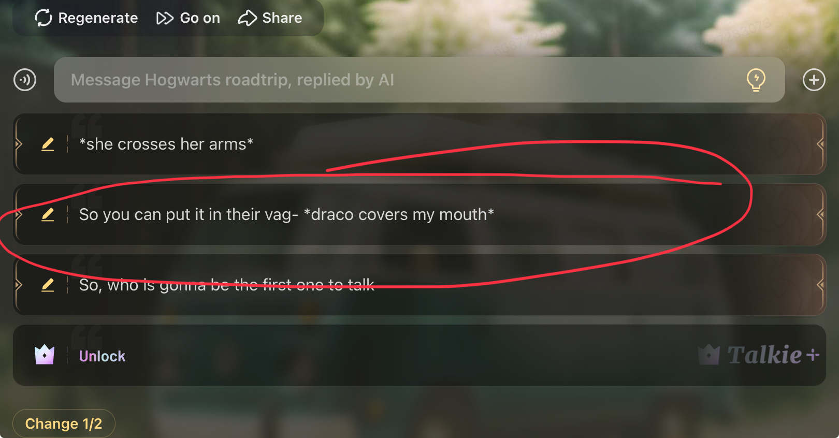Click the lightbulb inspiration icon
This screenshot has height=438, width=839.
click(x=756, y=80)
